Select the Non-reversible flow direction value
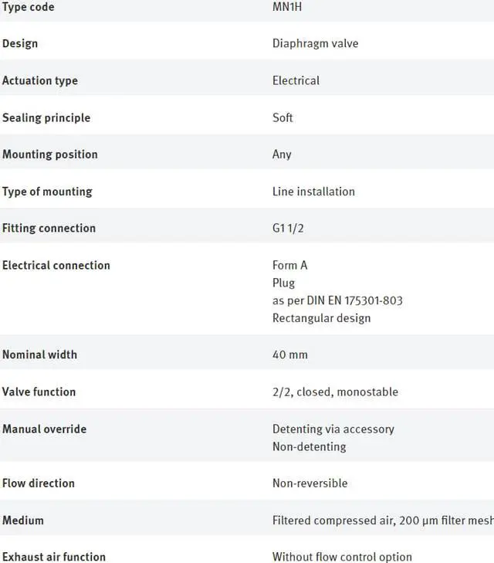This screenshot has height=563, width=494. 310,483
